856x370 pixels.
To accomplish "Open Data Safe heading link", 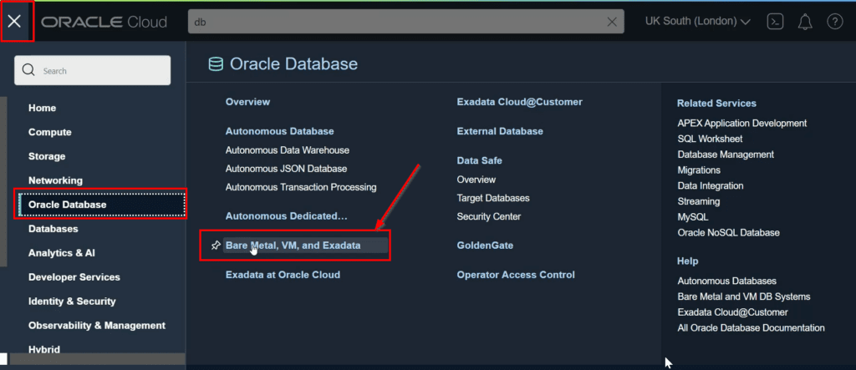I will coord(479,160).
